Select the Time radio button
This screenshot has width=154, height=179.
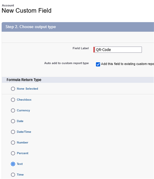click(x=13, y=175)
